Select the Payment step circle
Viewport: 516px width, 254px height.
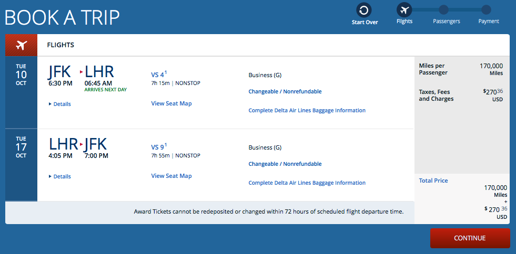(486, 9)
